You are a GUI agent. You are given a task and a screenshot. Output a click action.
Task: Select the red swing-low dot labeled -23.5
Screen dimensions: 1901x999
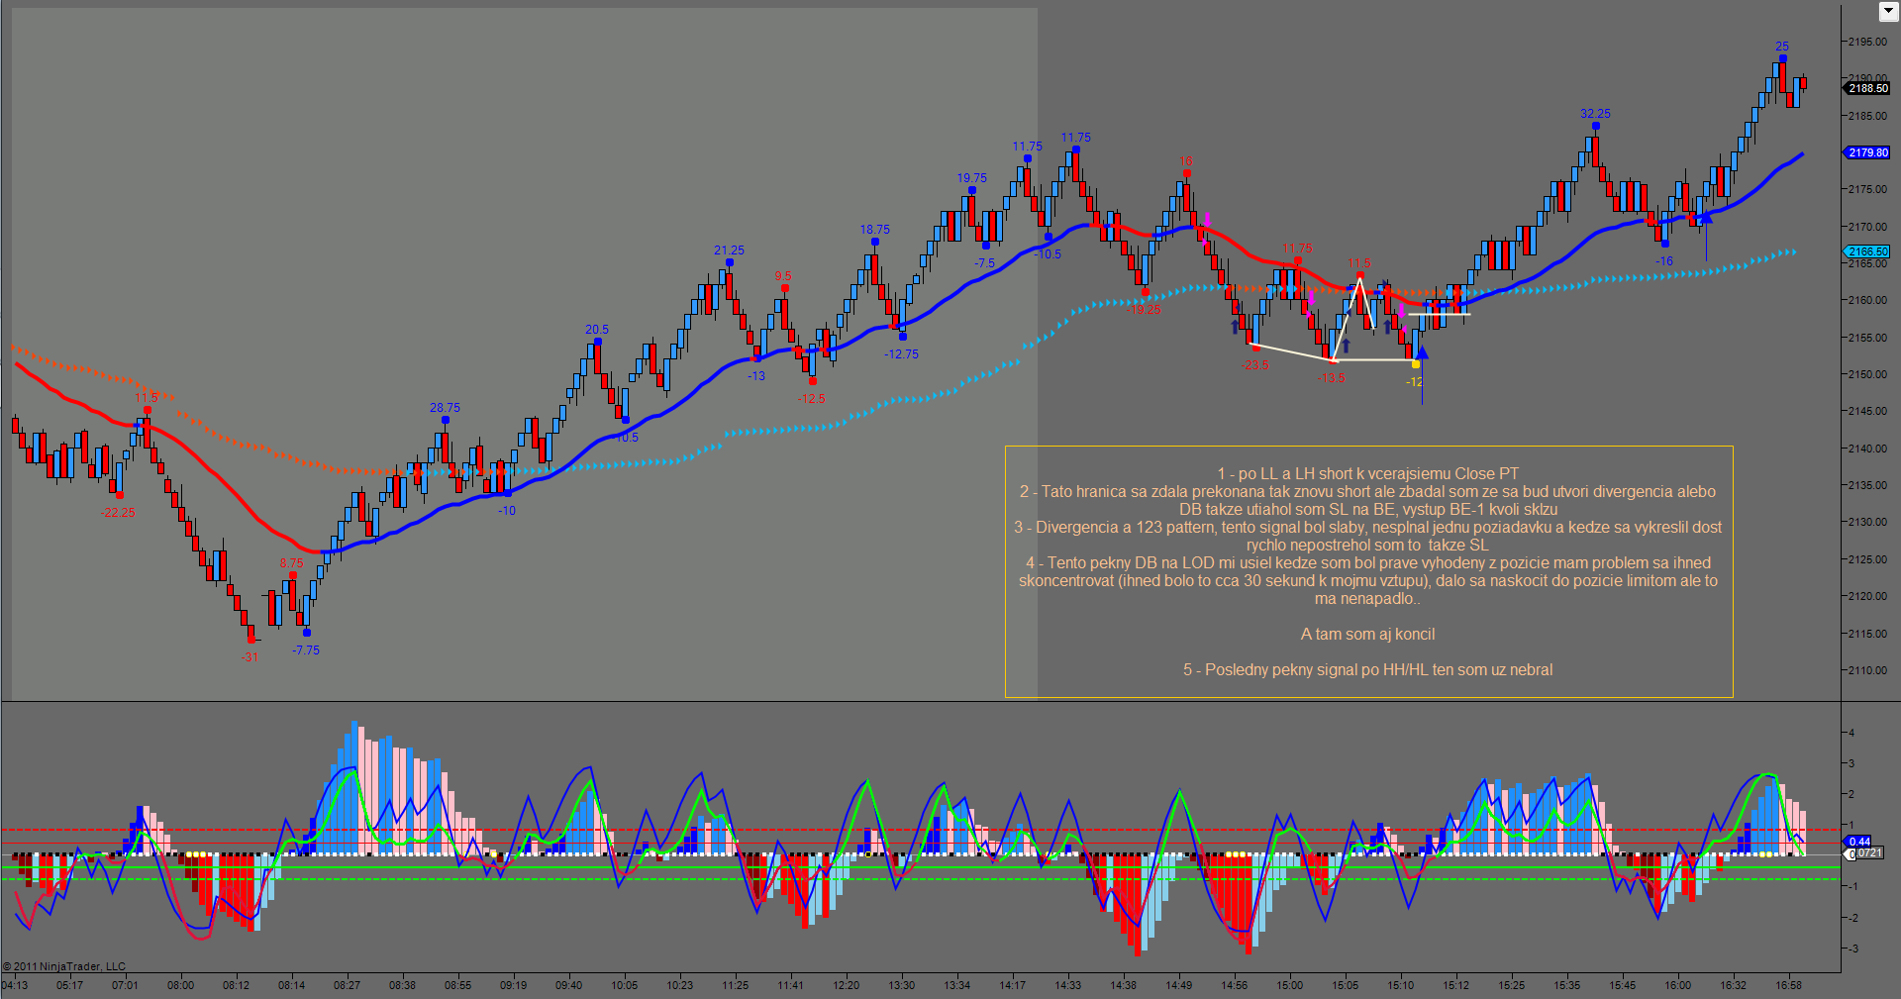click(1255, 348)
